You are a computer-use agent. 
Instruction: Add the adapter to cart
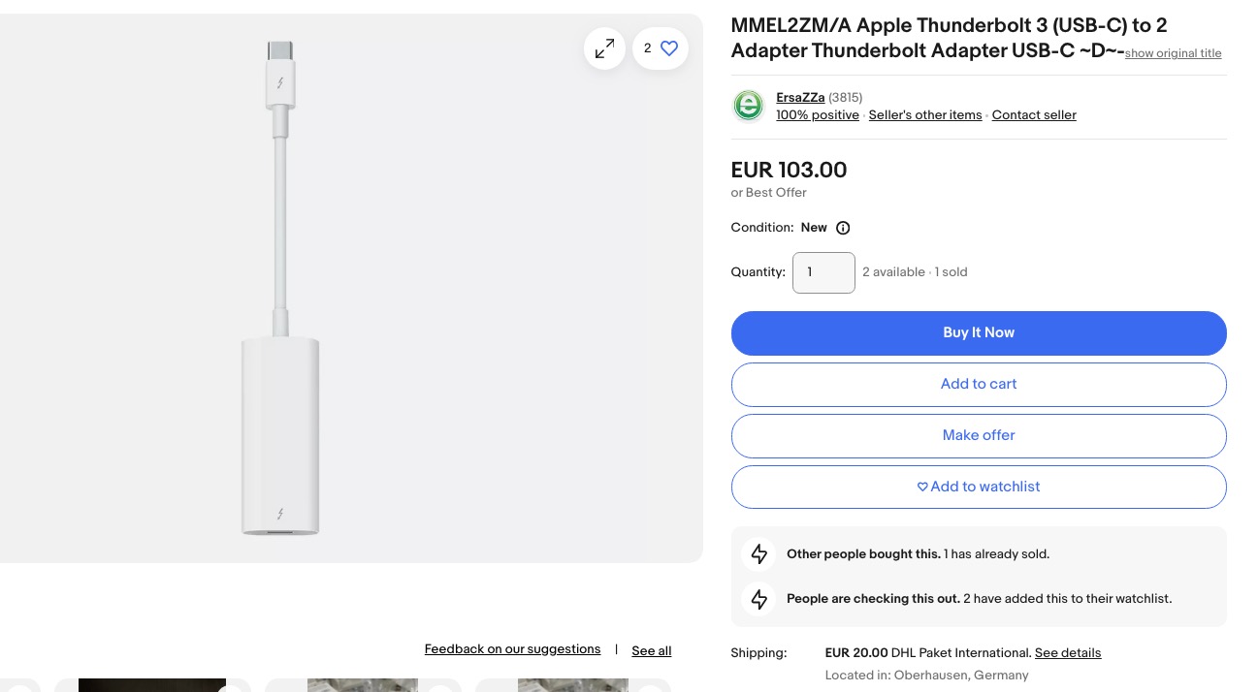pyautogui.click(x=978, y=384)
